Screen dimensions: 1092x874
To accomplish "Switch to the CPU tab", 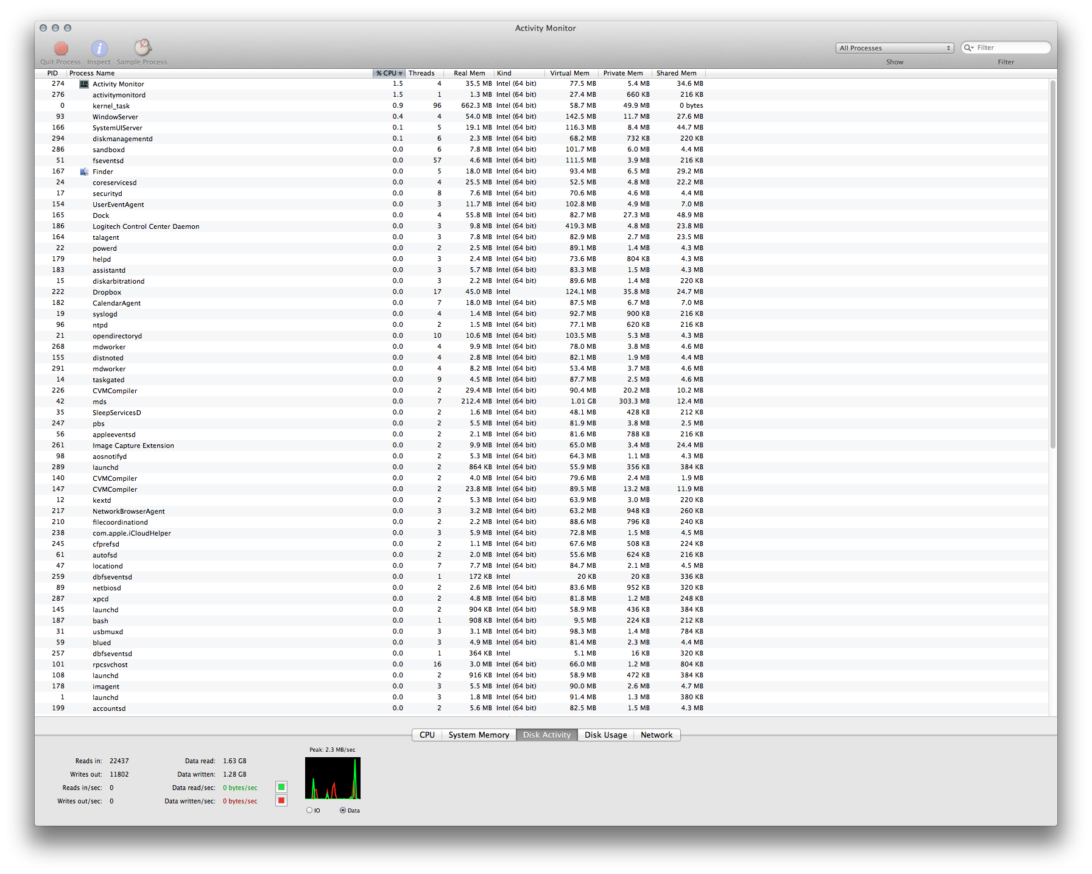I will coord(427,735).
